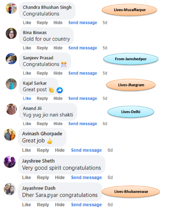This screenshot has width=169, height=210.
Task: Hide Sanjeev Prasad's Congratulations comment
Action: [x=58, y=73]
